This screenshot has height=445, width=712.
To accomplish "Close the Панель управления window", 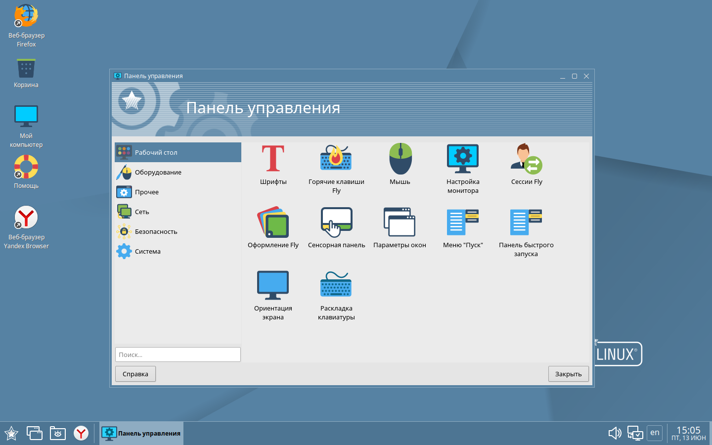I will [586, 76].
